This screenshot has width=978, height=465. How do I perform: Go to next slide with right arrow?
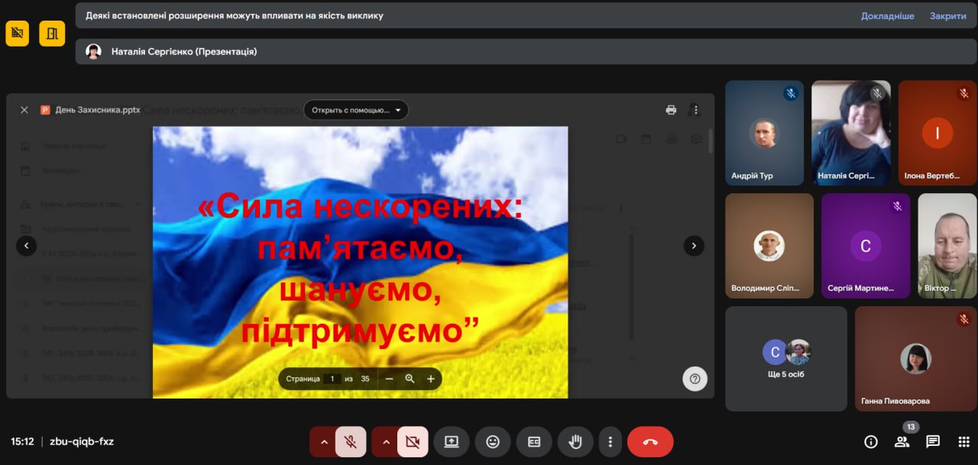[693, 246]
